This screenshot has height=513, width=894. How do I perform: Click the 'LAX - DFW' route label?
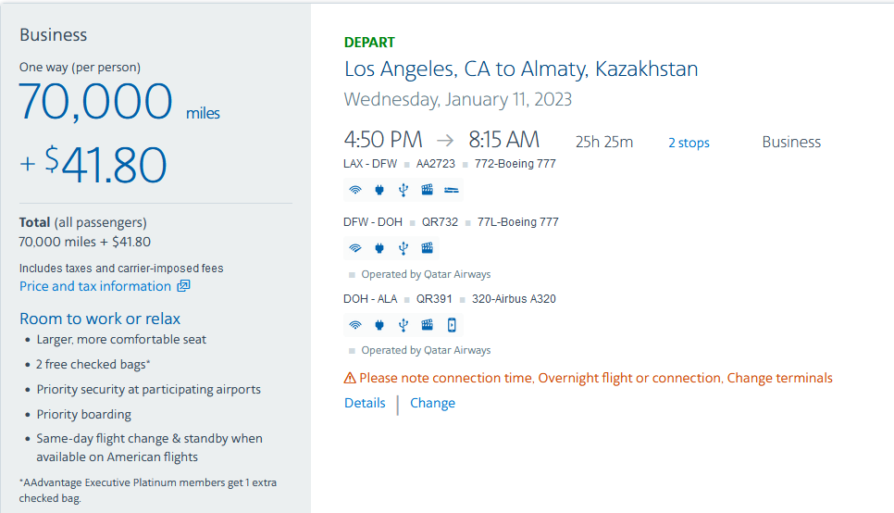pos(370,164)
